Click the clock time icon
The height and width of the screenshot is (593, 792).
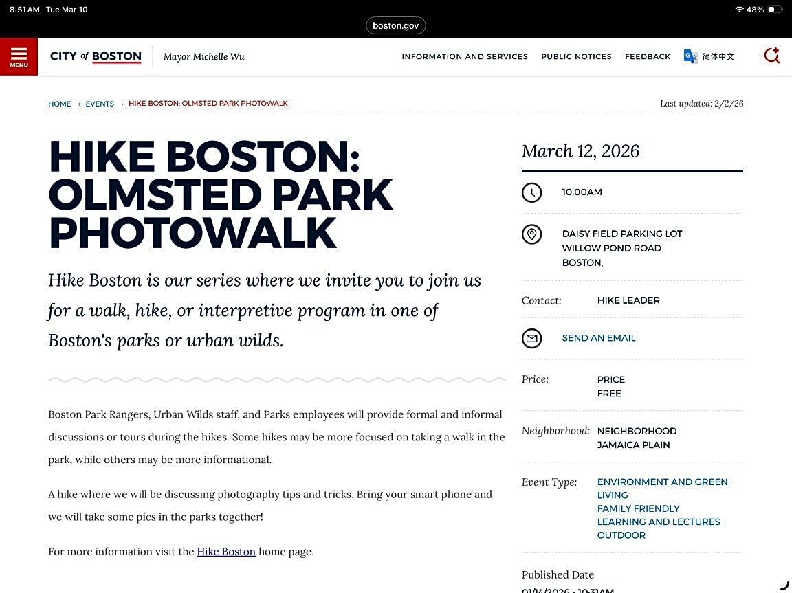531,192
